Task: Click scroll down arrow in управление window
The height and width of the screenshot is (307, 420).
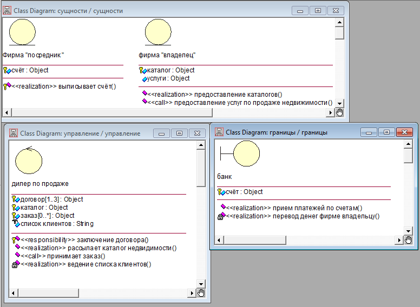Action: [201, 284]
